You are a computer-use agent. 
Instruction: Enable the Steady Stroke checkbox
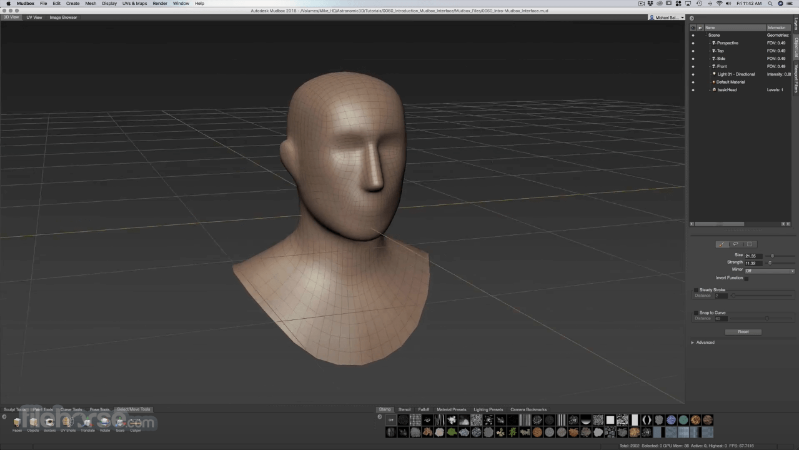tap(697, 290)
